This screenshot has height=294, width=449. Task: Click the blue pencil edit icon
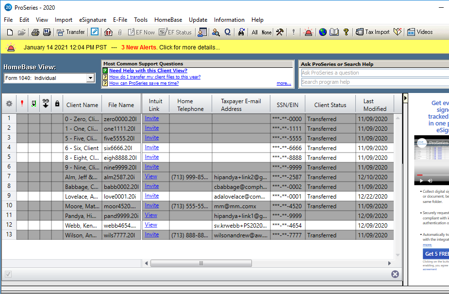click(x=95, y=31)
